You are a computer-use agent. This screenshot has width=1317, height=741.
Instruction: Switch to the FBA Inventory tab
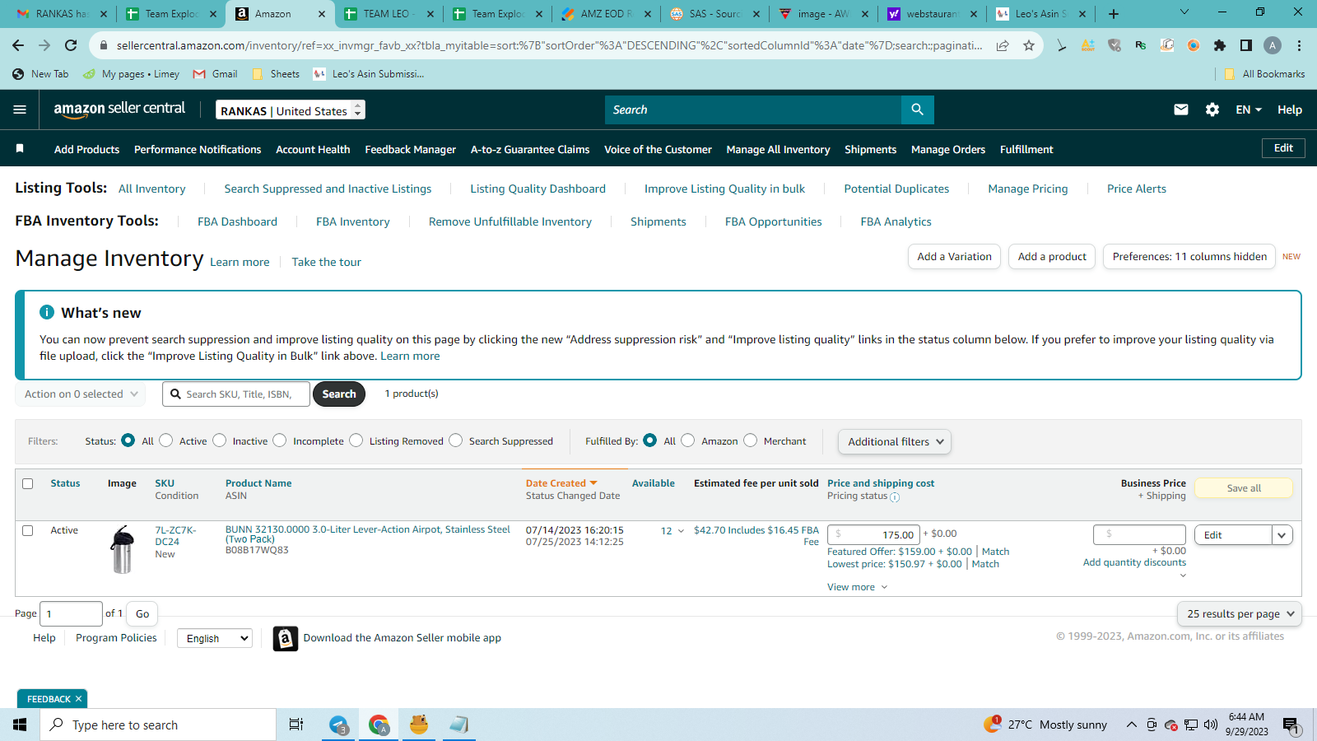(x=353, y=221)
